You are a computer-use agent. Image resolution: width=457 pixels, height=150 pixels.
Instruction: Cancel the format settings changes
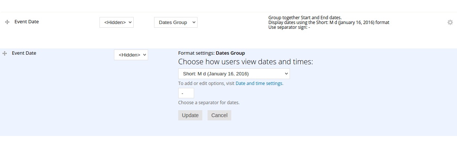point(219,115)
